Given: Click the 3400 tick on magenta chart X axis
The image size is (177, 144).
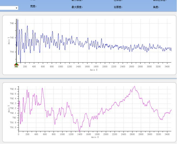Looking at the screenshot, I should (167, 134).
